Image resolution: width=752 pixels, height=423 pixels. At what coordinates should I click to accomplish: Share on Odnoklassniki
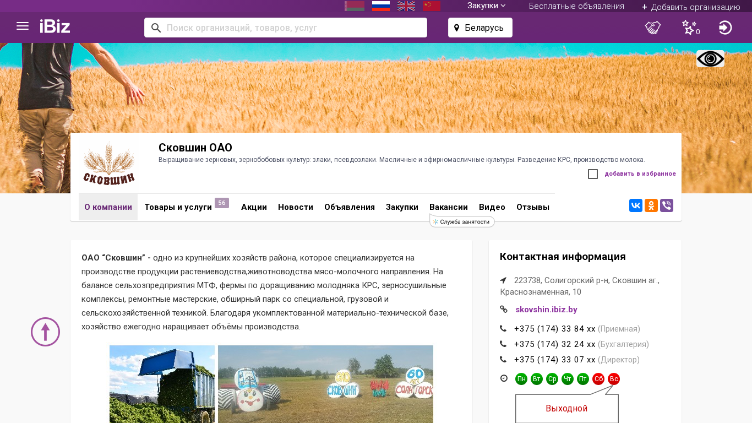coord(651,205)
